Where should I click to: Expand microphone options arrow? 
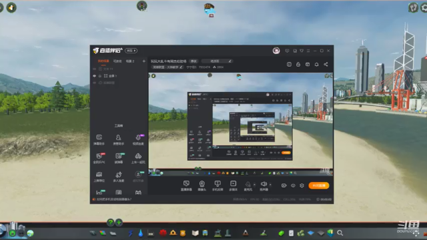tap(254, 184)
